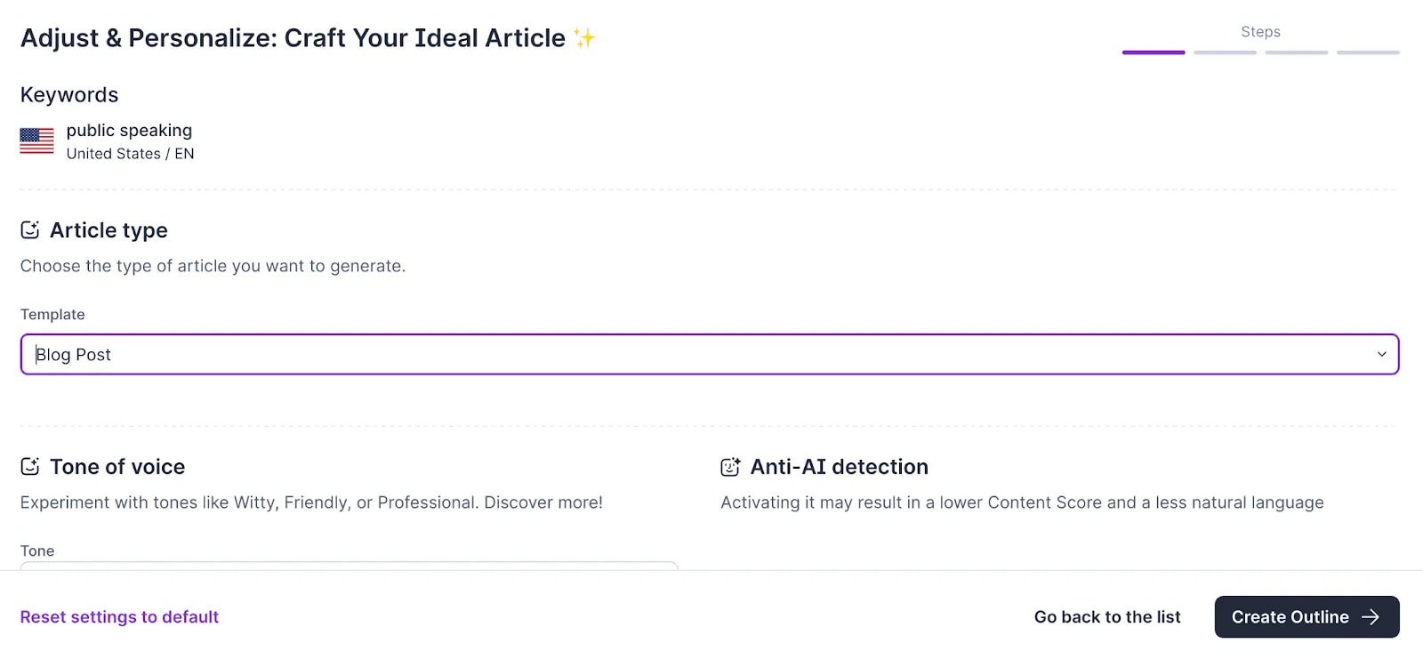Select the first highlighted step bar
Screen dimensions: 1423x659
pos(1154,52)
